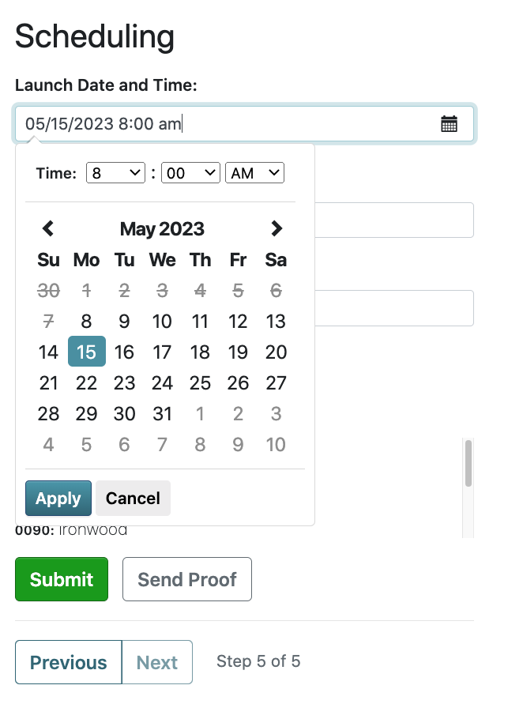
Task: Submit the scheduling form
Action: pyautogui.click(x=61, y=579)
